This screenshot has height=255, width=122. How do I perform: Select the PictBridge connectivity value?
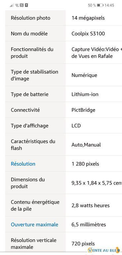pos(83,110)
